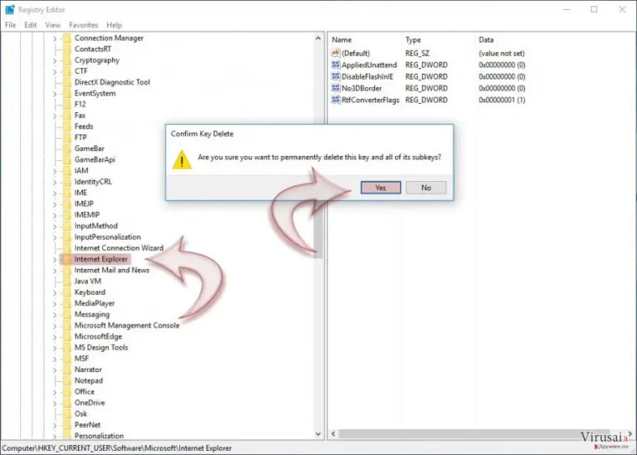Click the Notepad folder icon
The image size is (637, 455).
coord(66,380)
